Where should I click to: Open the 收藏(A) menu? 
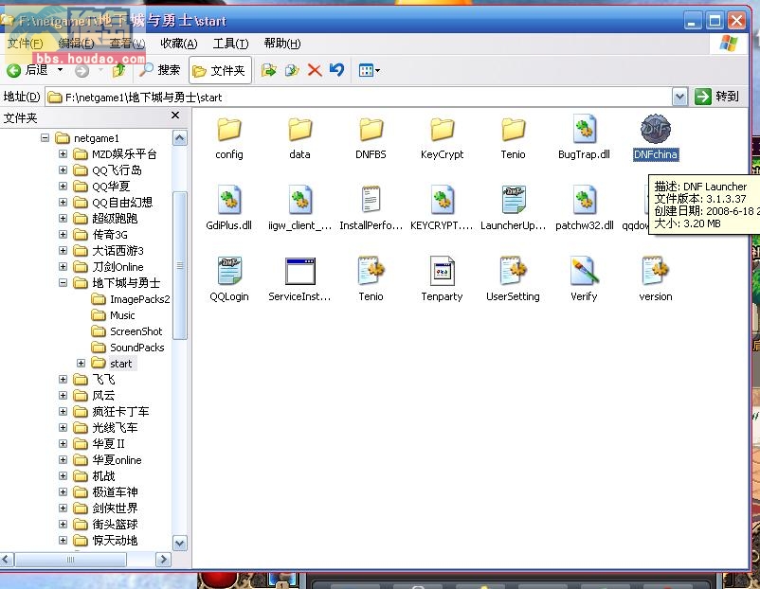click(179, 44)
